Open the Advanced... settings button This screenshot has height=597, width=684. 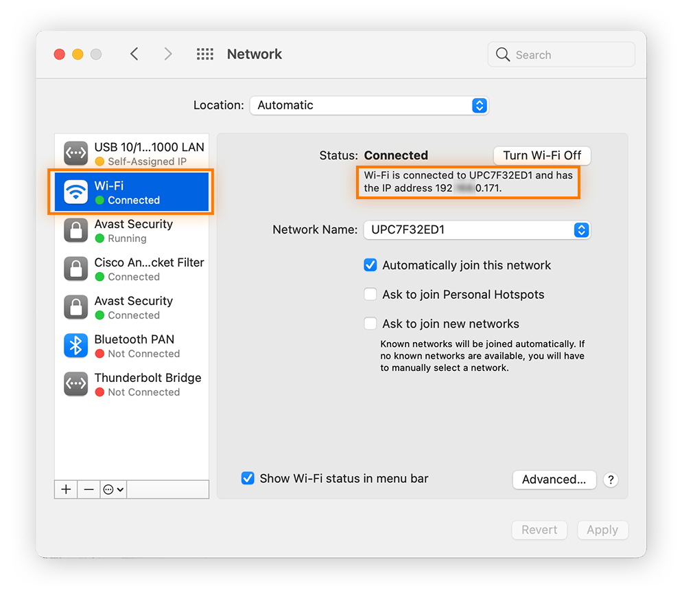(x=553, y=480)
